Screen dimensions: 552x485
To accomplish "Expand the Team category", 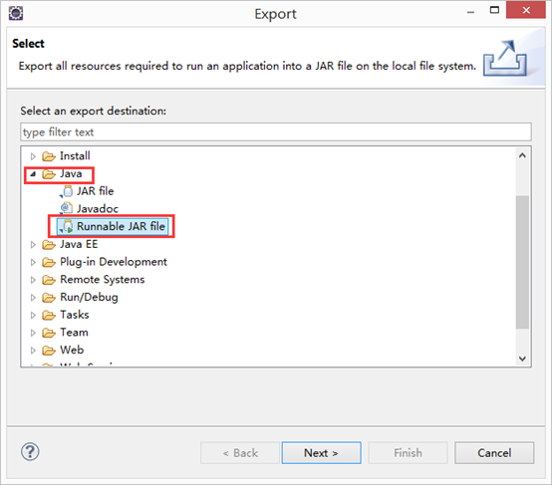I will point(33,333).
